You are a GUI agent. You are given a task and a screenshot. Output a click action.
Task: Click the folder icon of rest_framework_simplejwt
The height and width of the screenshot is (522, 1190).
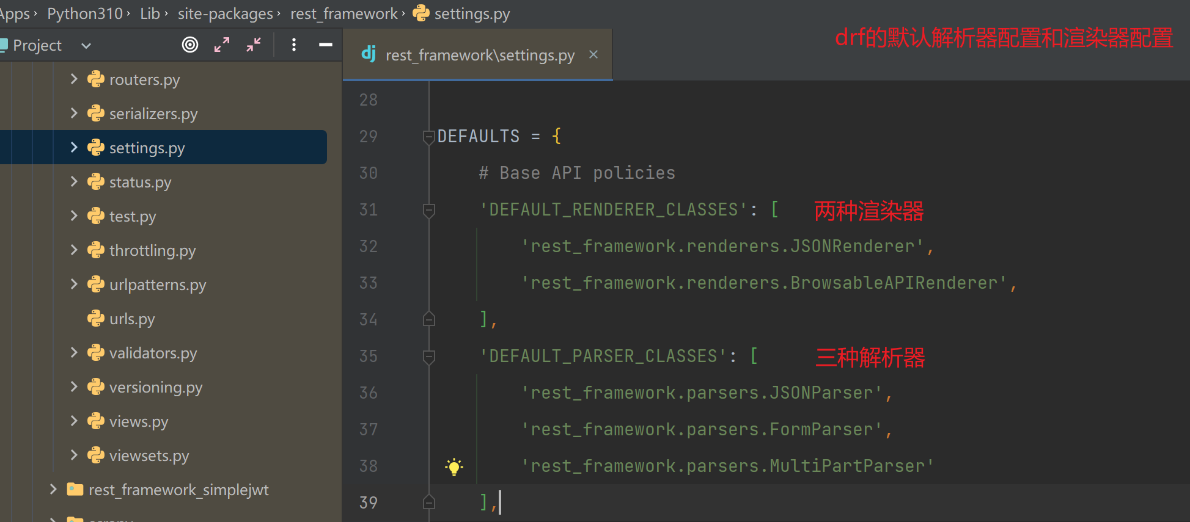75,489
